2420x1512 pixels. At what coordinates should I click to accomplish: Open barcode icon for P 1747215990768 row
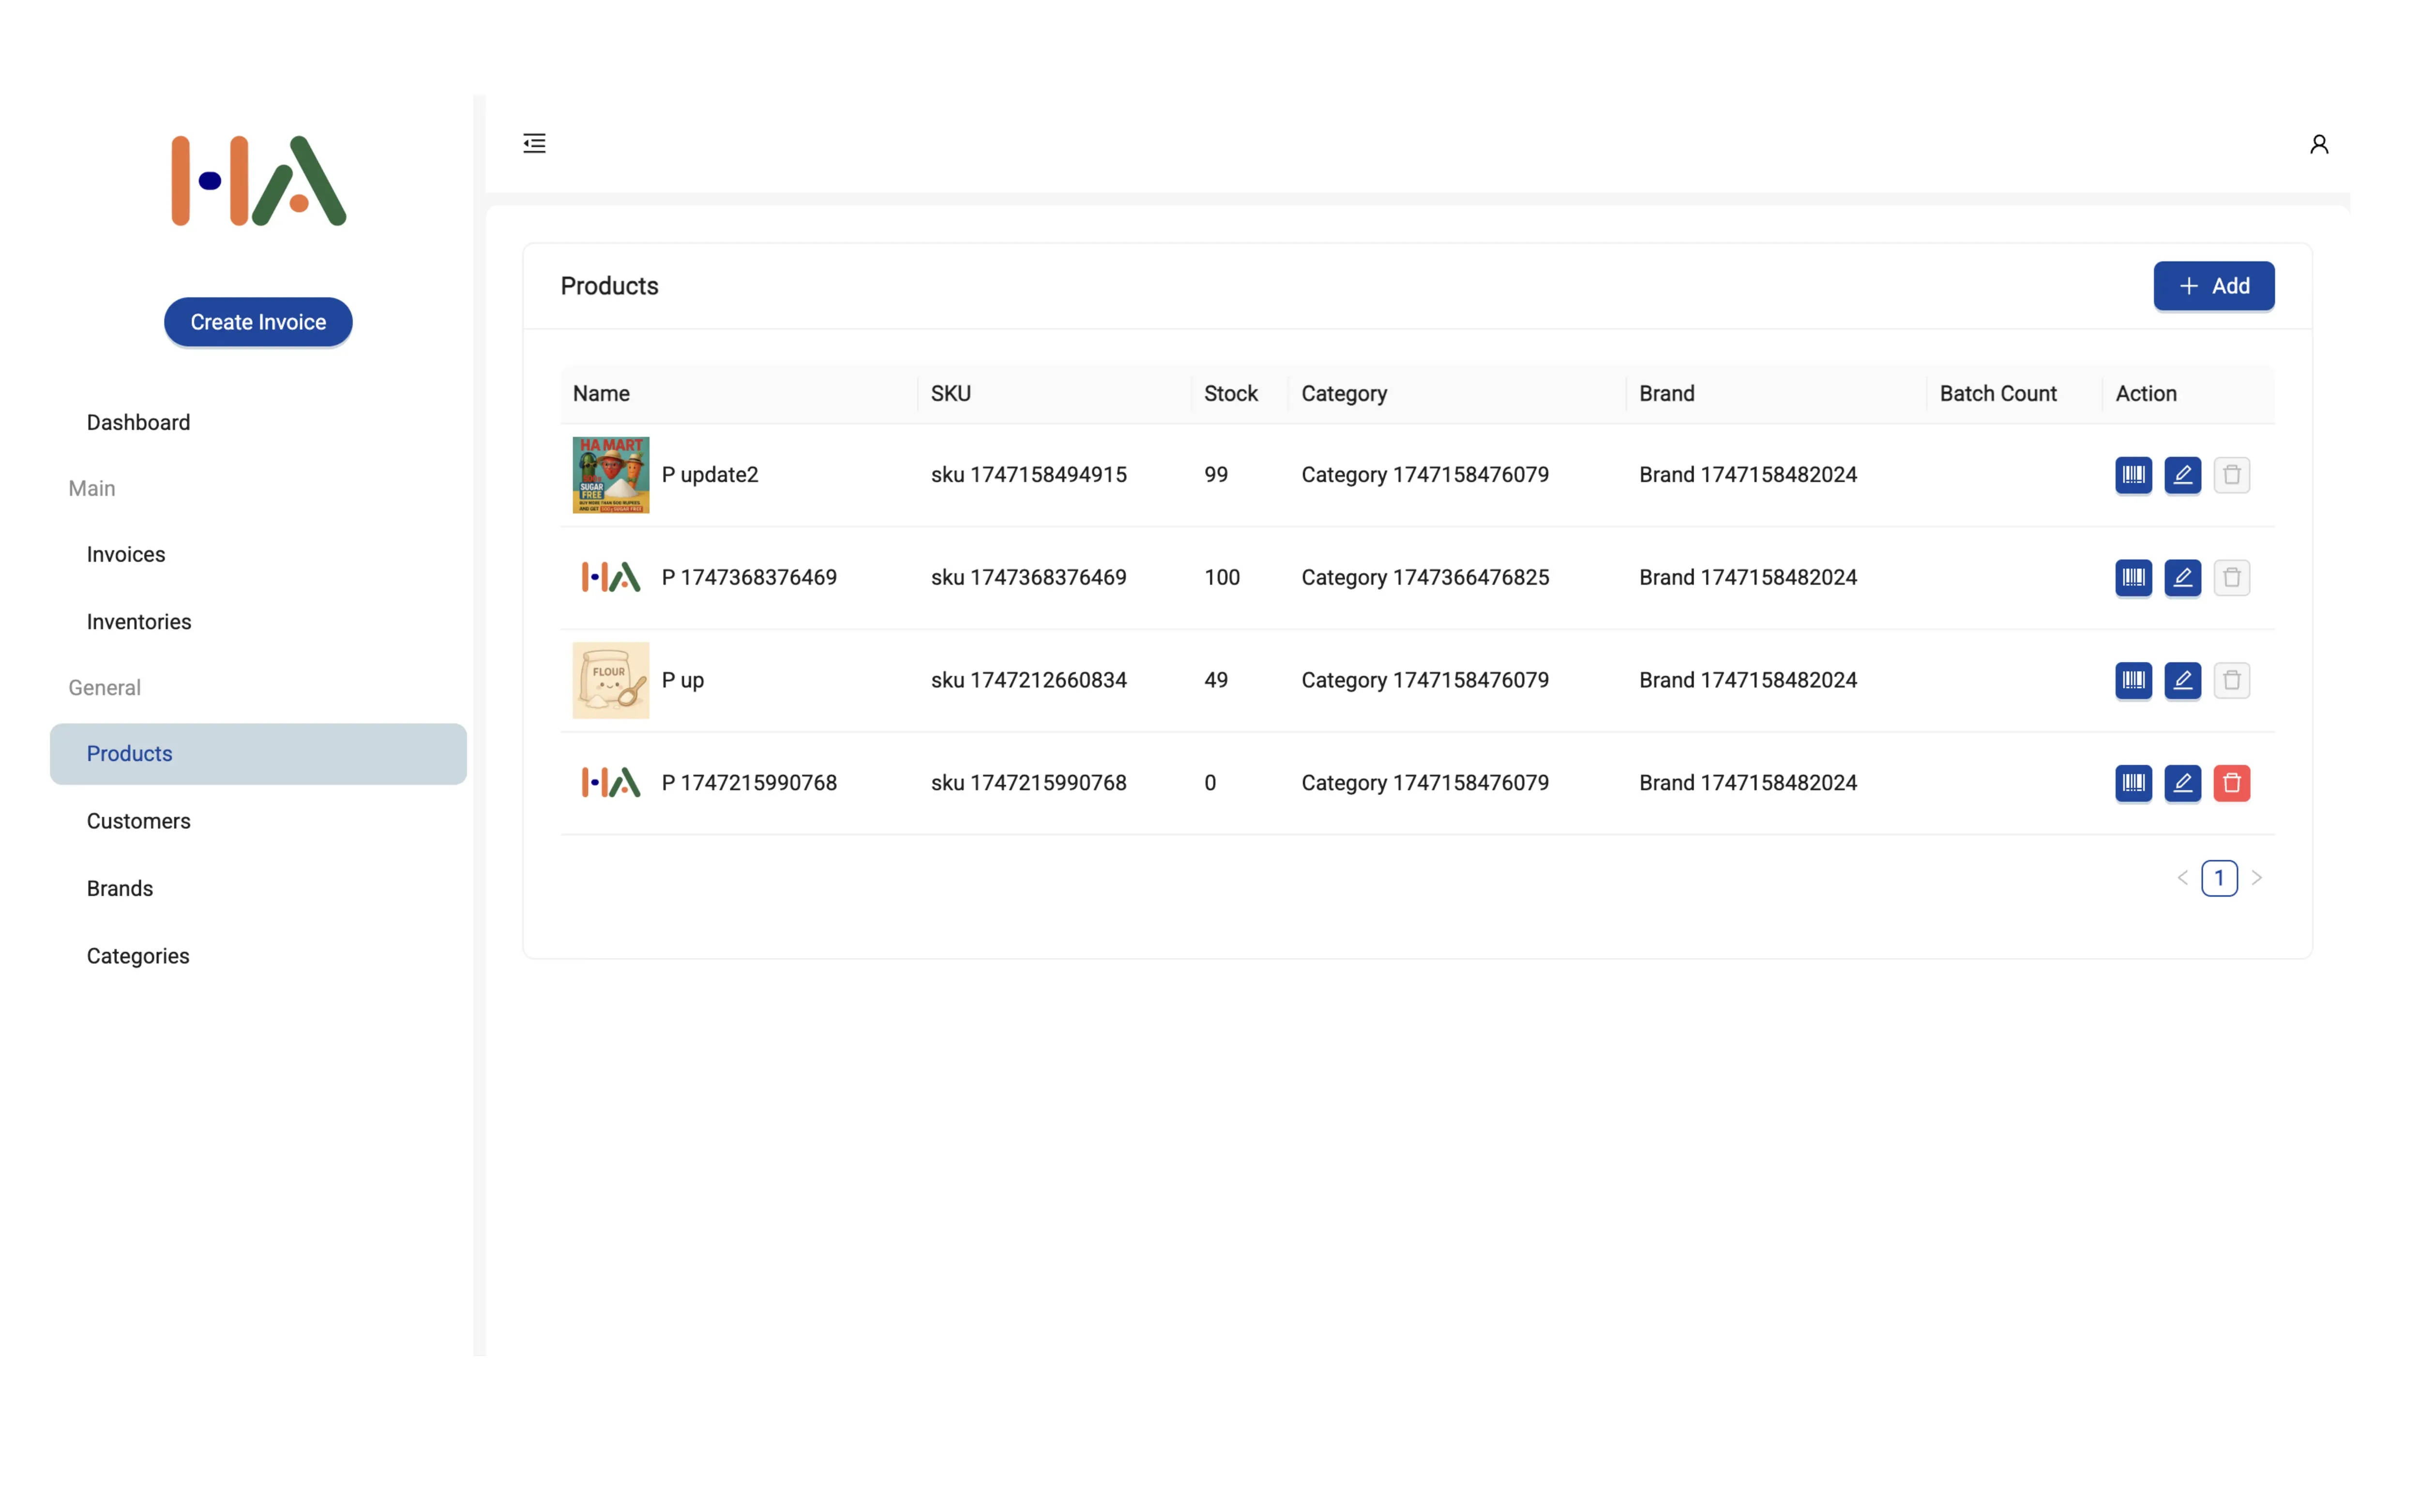pos(2134,783)
